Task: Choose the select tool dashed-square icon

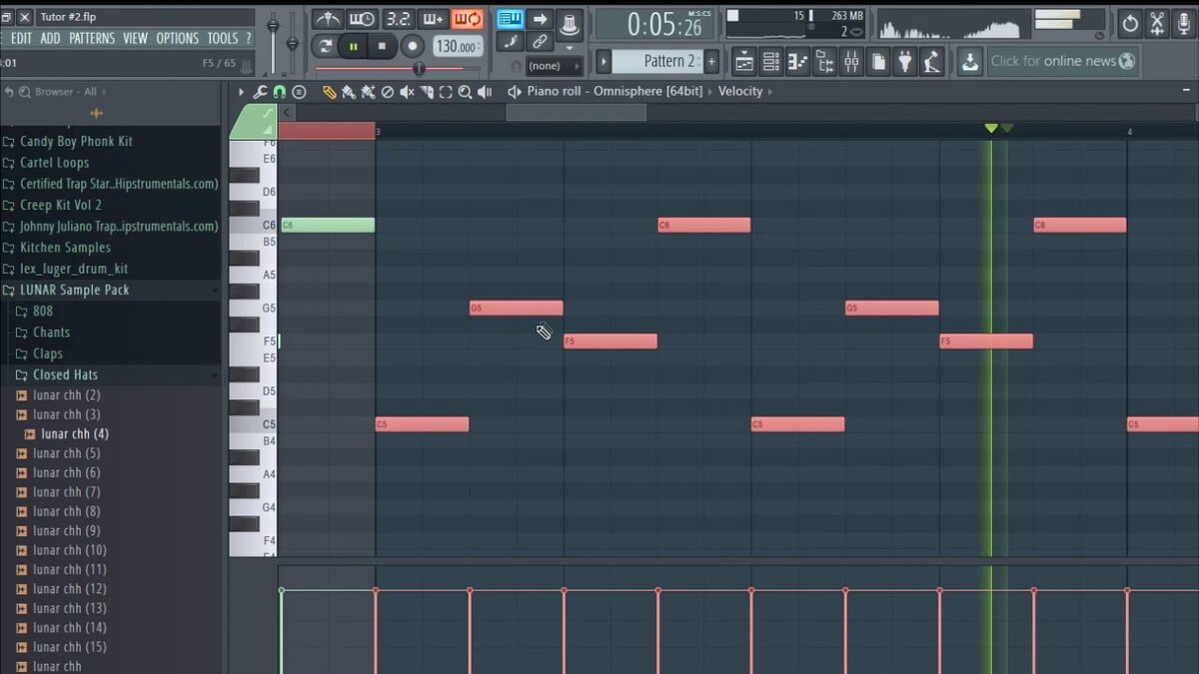Action: coord(446,92)
